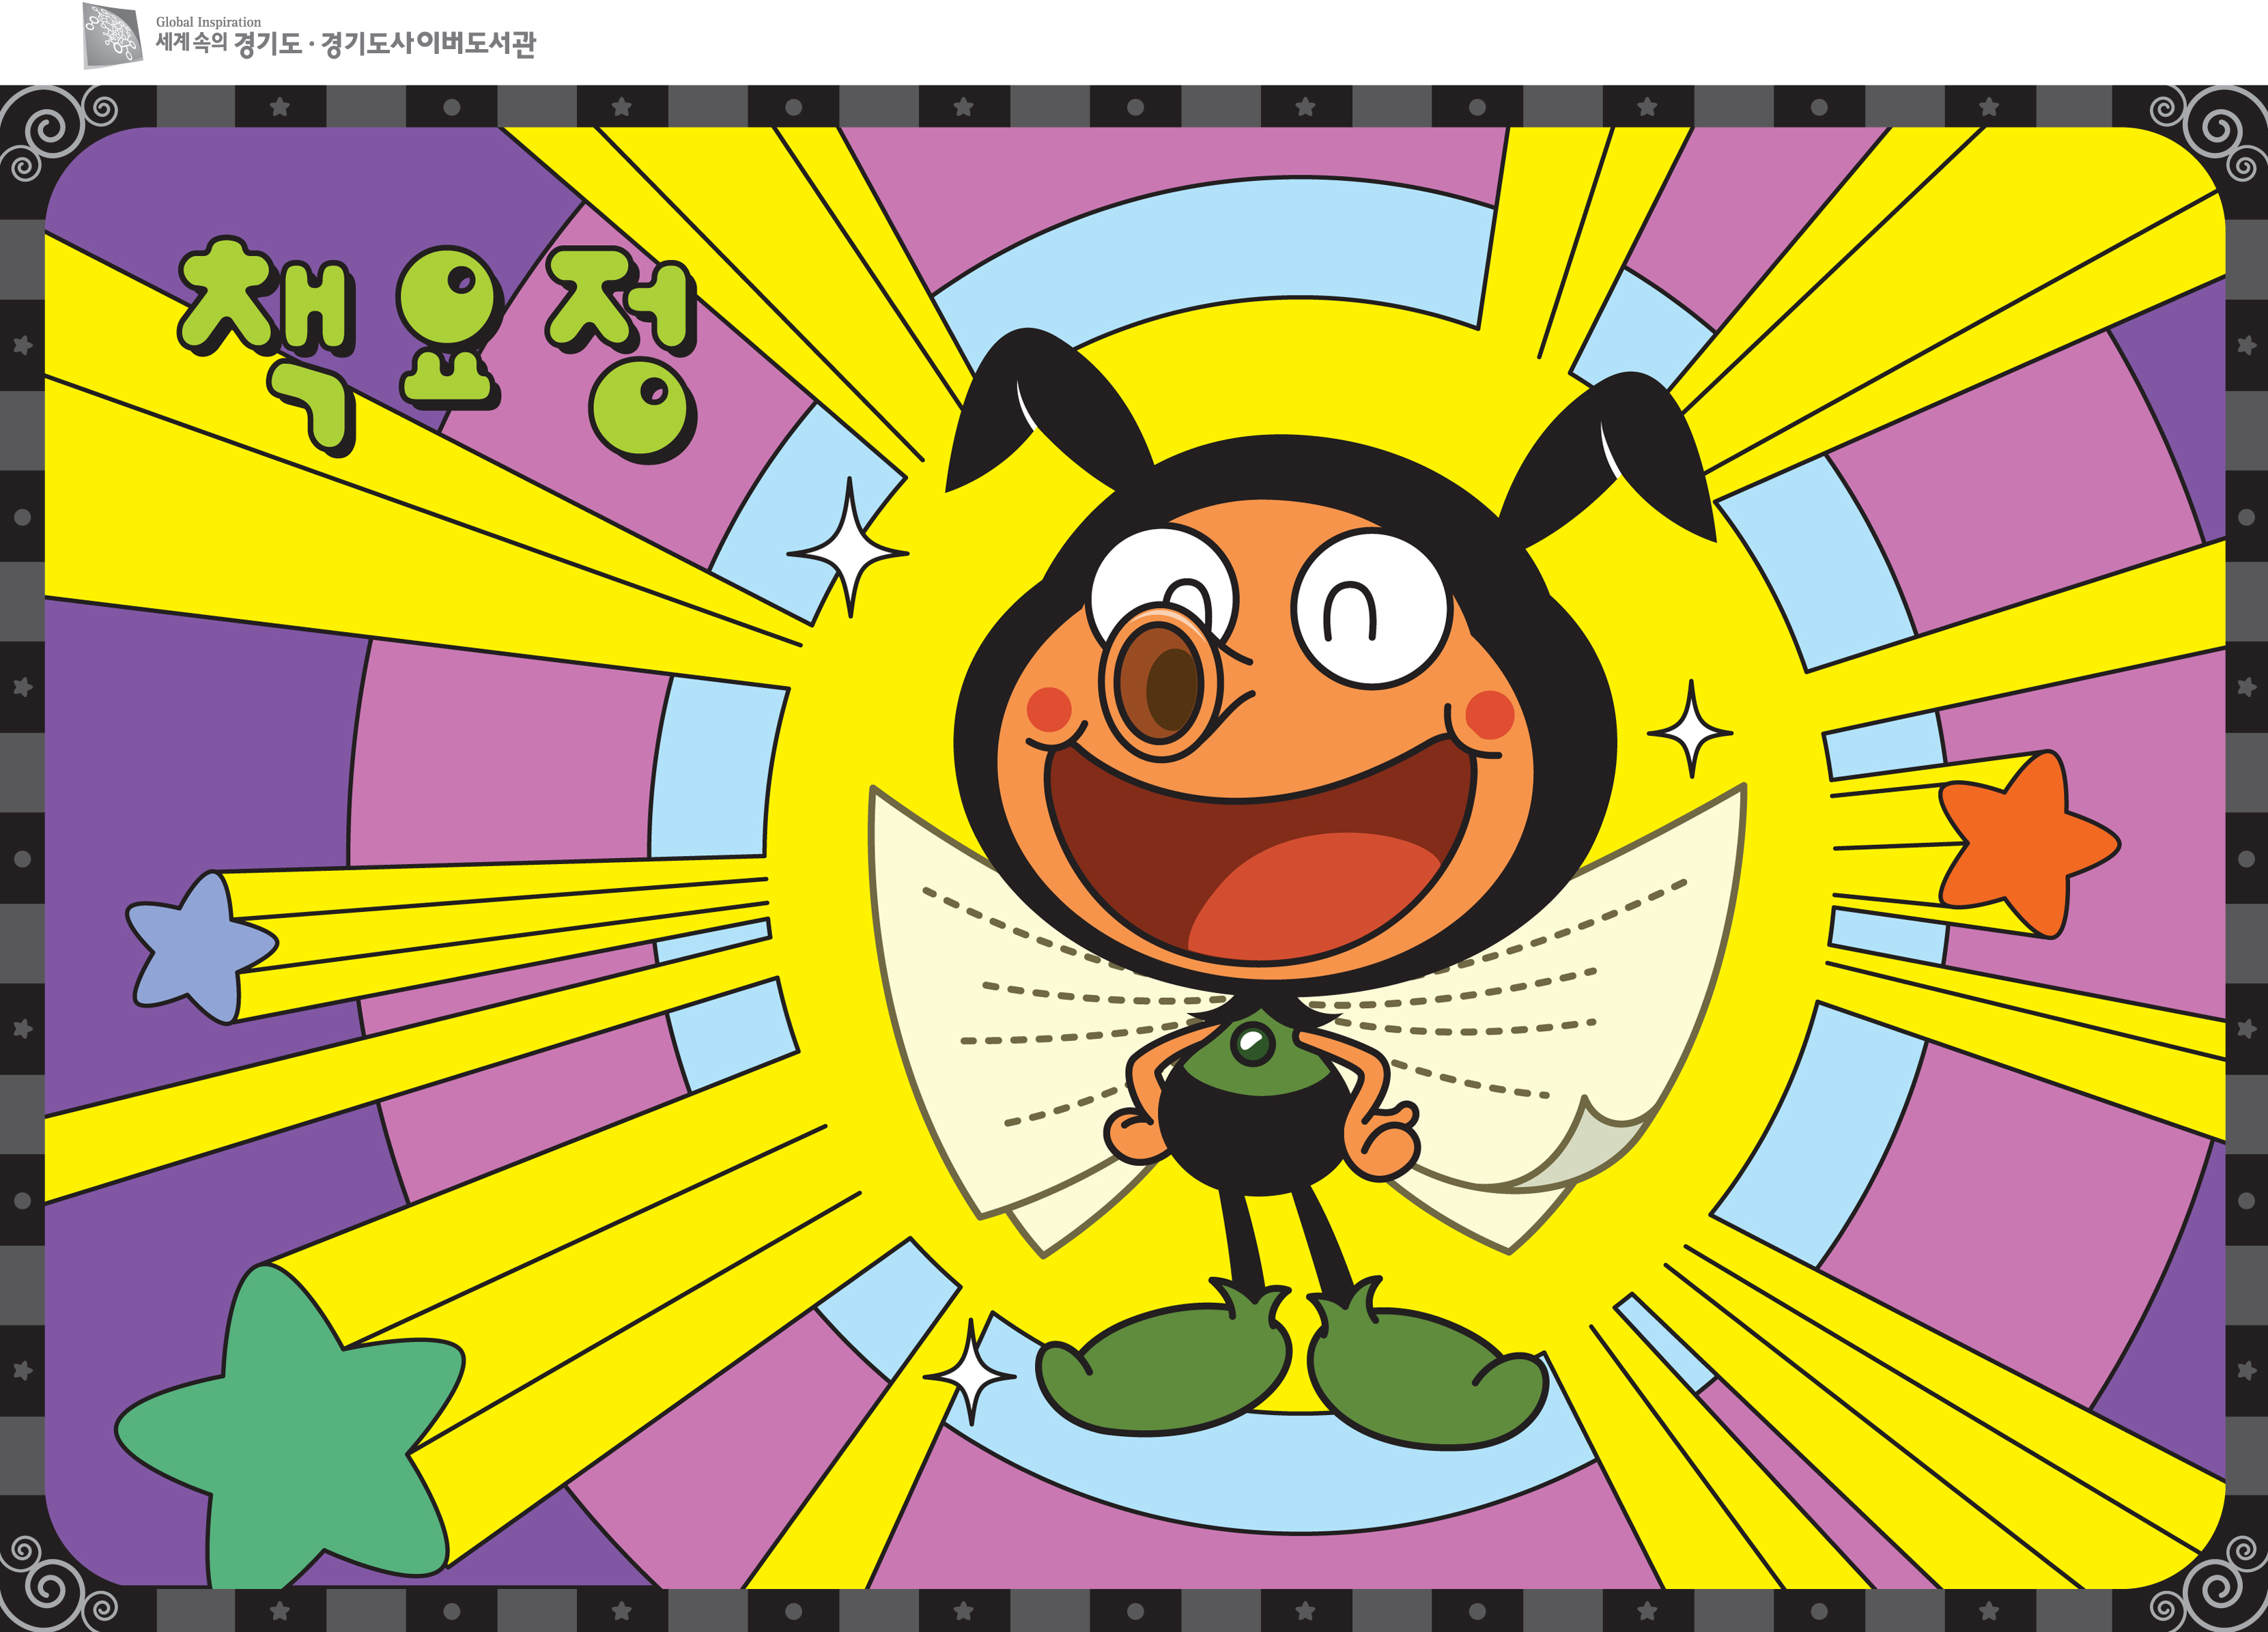Click the Gyeonggi cyber library logo icon
Screen dimensions: 2268x1632
coord(112,36)
